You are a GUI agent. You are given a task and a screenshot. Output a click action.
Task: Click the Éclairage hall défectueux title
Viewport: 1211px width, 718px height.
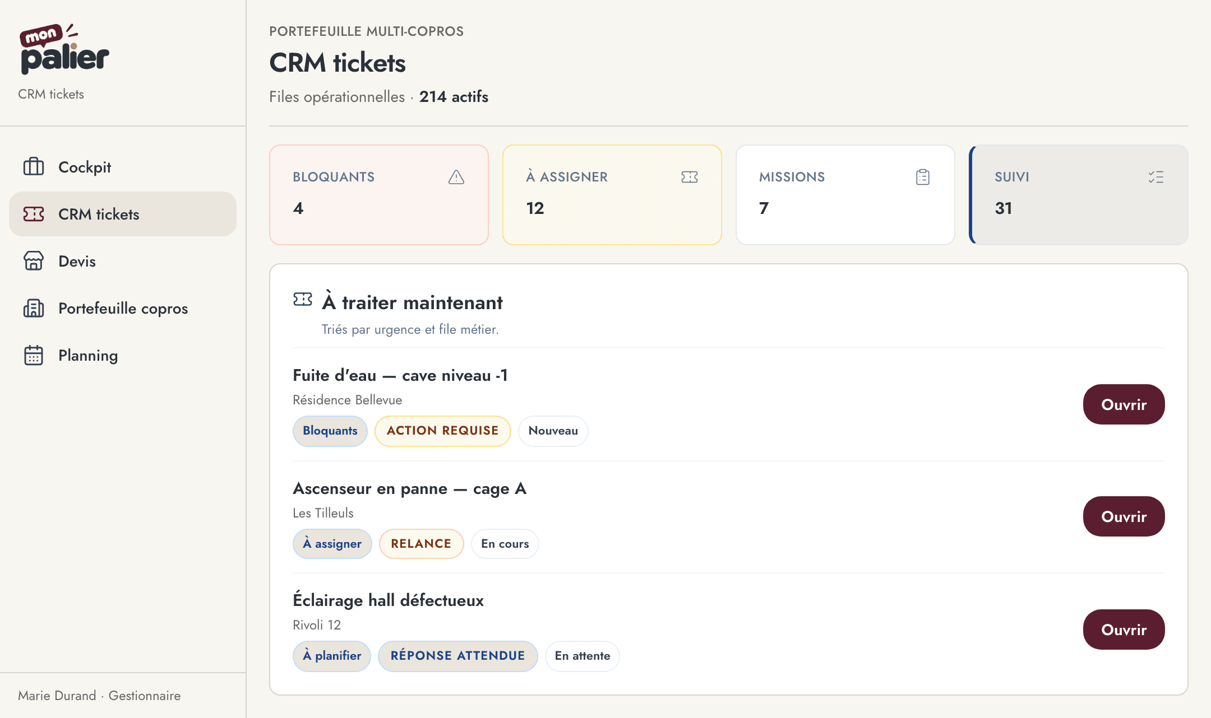coord(388,600)
